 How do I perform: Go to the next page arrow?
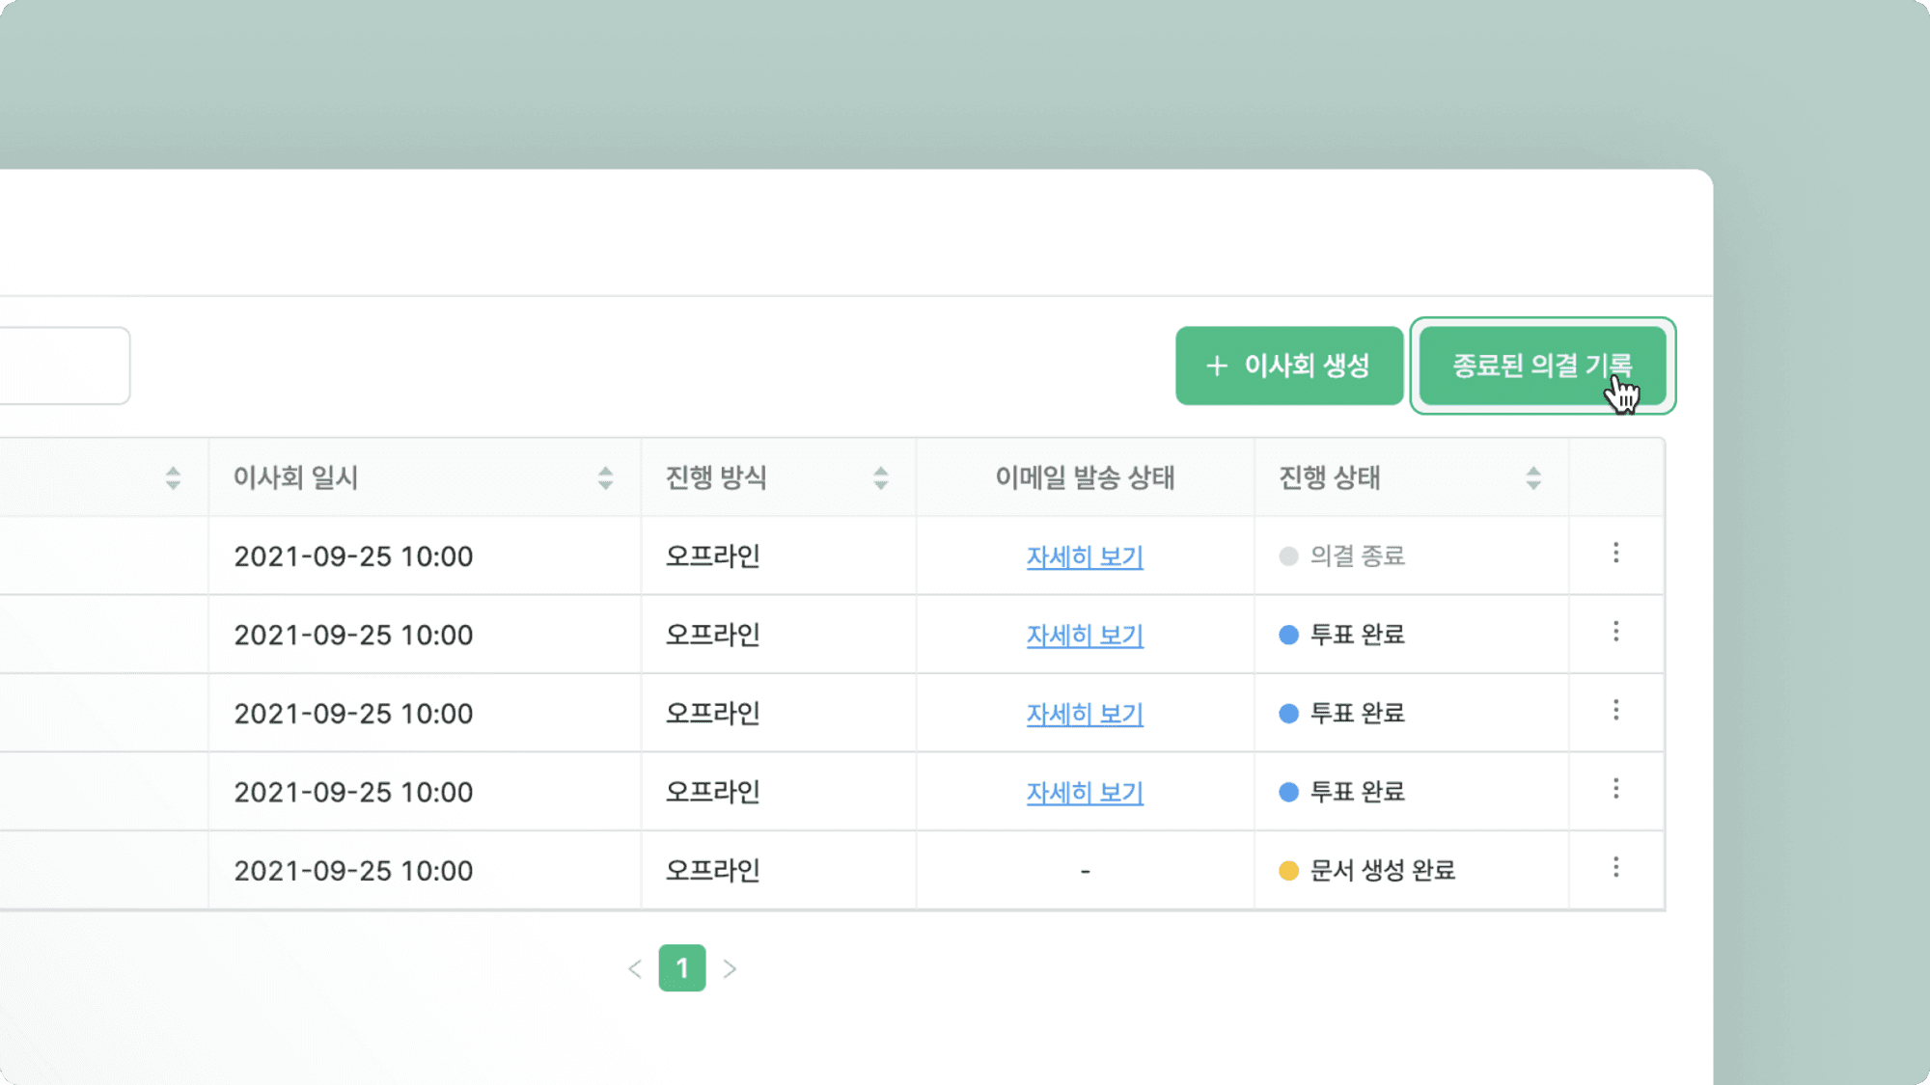point(730,968)
